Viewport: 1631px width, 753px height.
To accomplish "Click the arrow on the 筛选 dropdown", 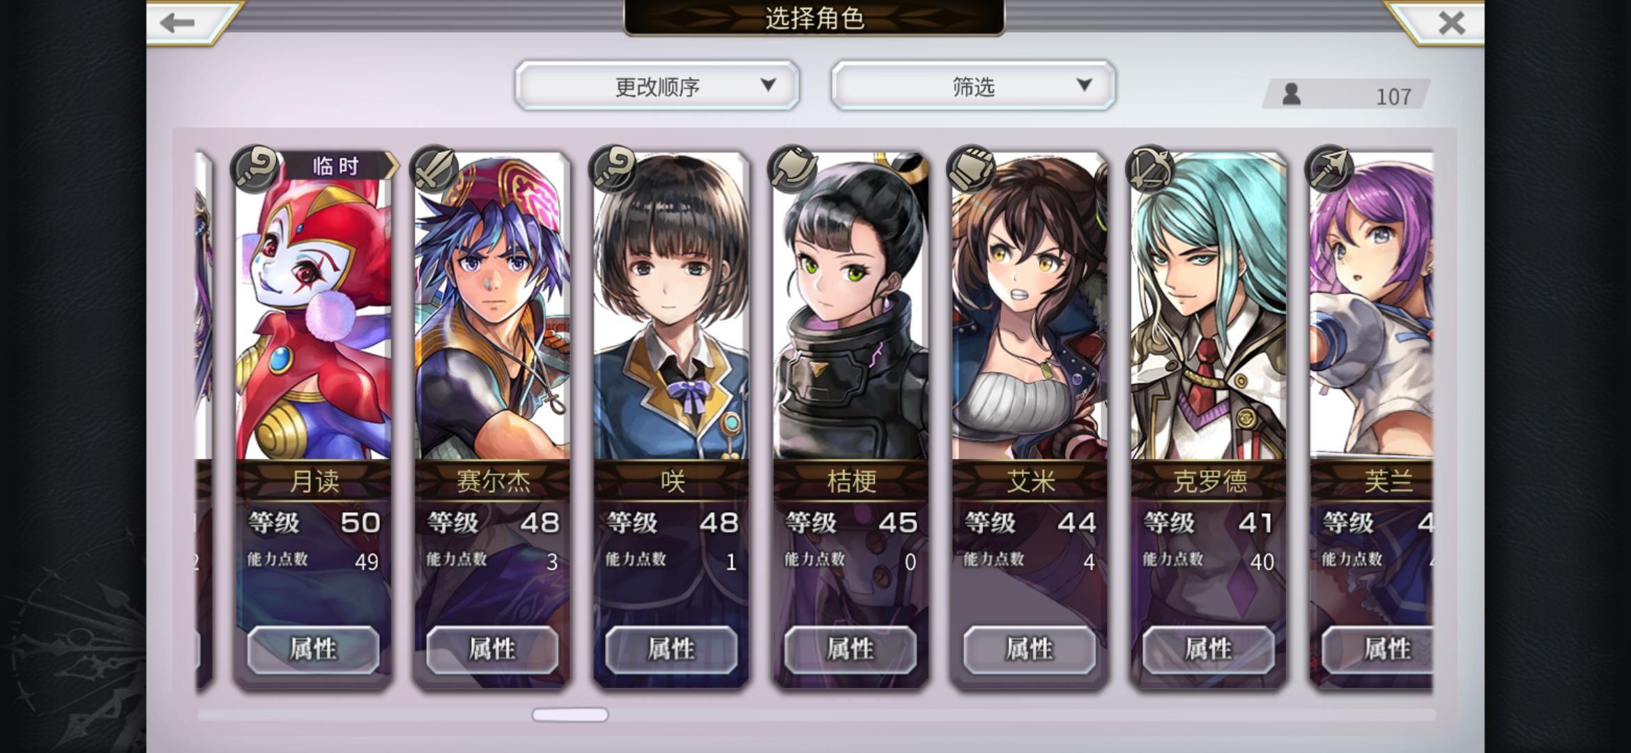I will click(1084, 85).
